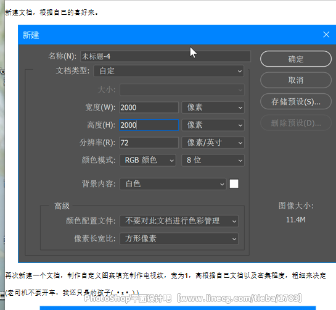Viewport: 336px width, 310px height.
Task: Close the 新建 dialog with the X
Action: [x=326, y=35]
